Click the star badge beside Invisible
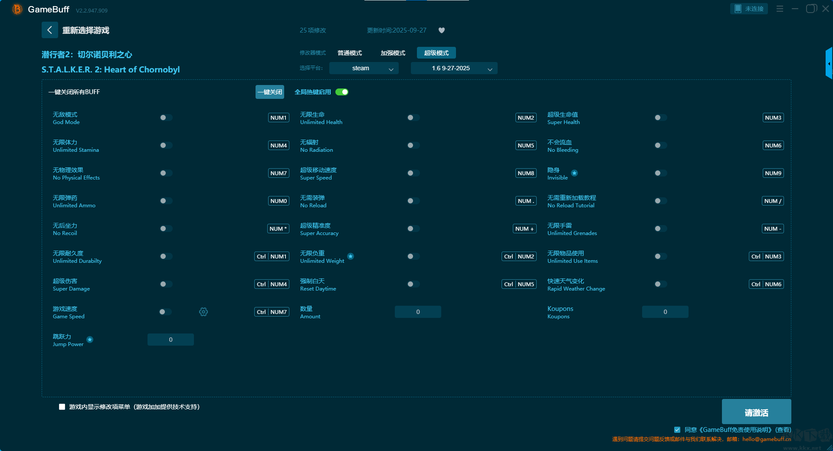 [574, 173]
